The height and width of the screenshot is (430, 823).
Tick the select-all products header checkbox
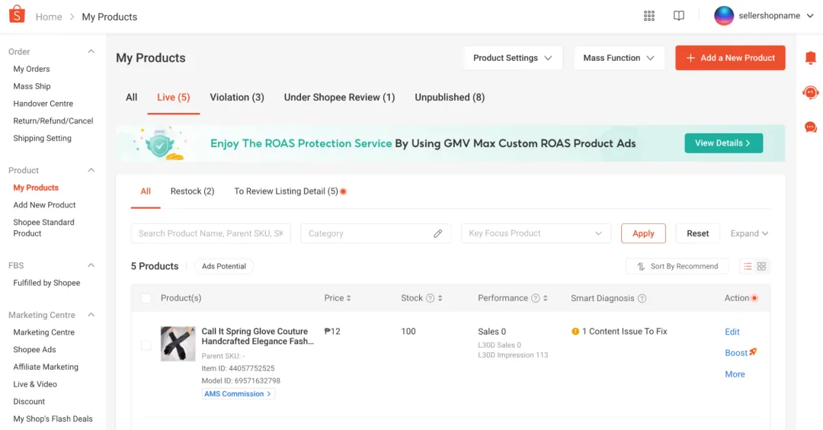146,298
